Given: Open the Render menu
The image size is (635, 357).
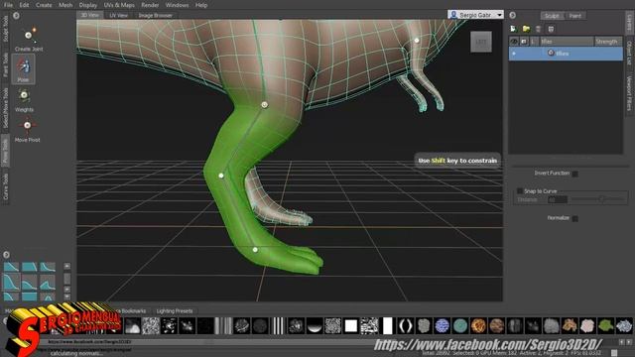Looking at the screenshot, I should (x=150, y=5).
